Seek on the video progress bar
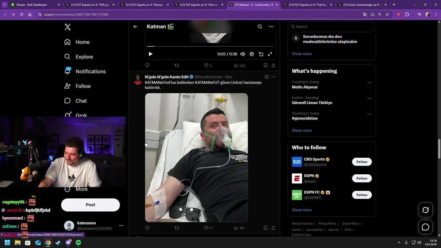This screenshot has width=441, height=248. tap(210, 46)
